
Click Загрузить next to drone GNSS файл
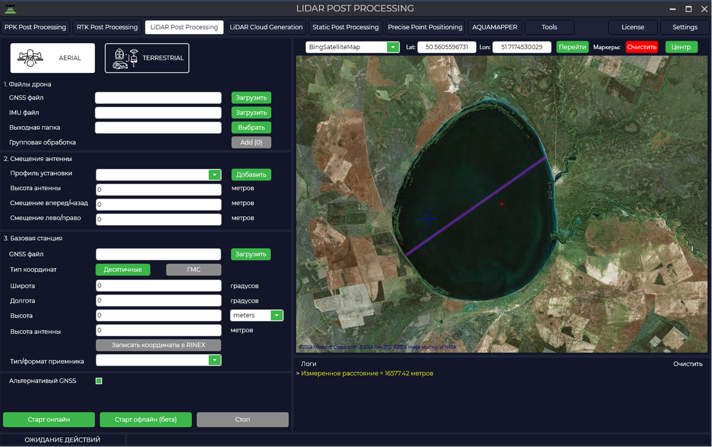tap(251, 98)
